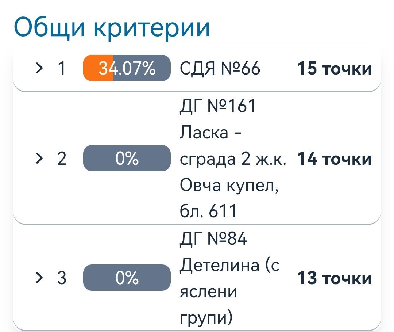Click the 34.07% progress bar

click(127, 68)
